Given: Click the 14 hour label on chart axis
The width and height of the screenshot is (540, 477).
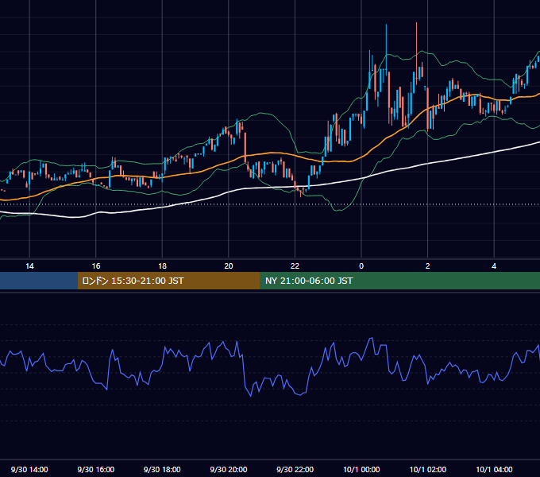Looking at the screenshot, I should 29,266.
